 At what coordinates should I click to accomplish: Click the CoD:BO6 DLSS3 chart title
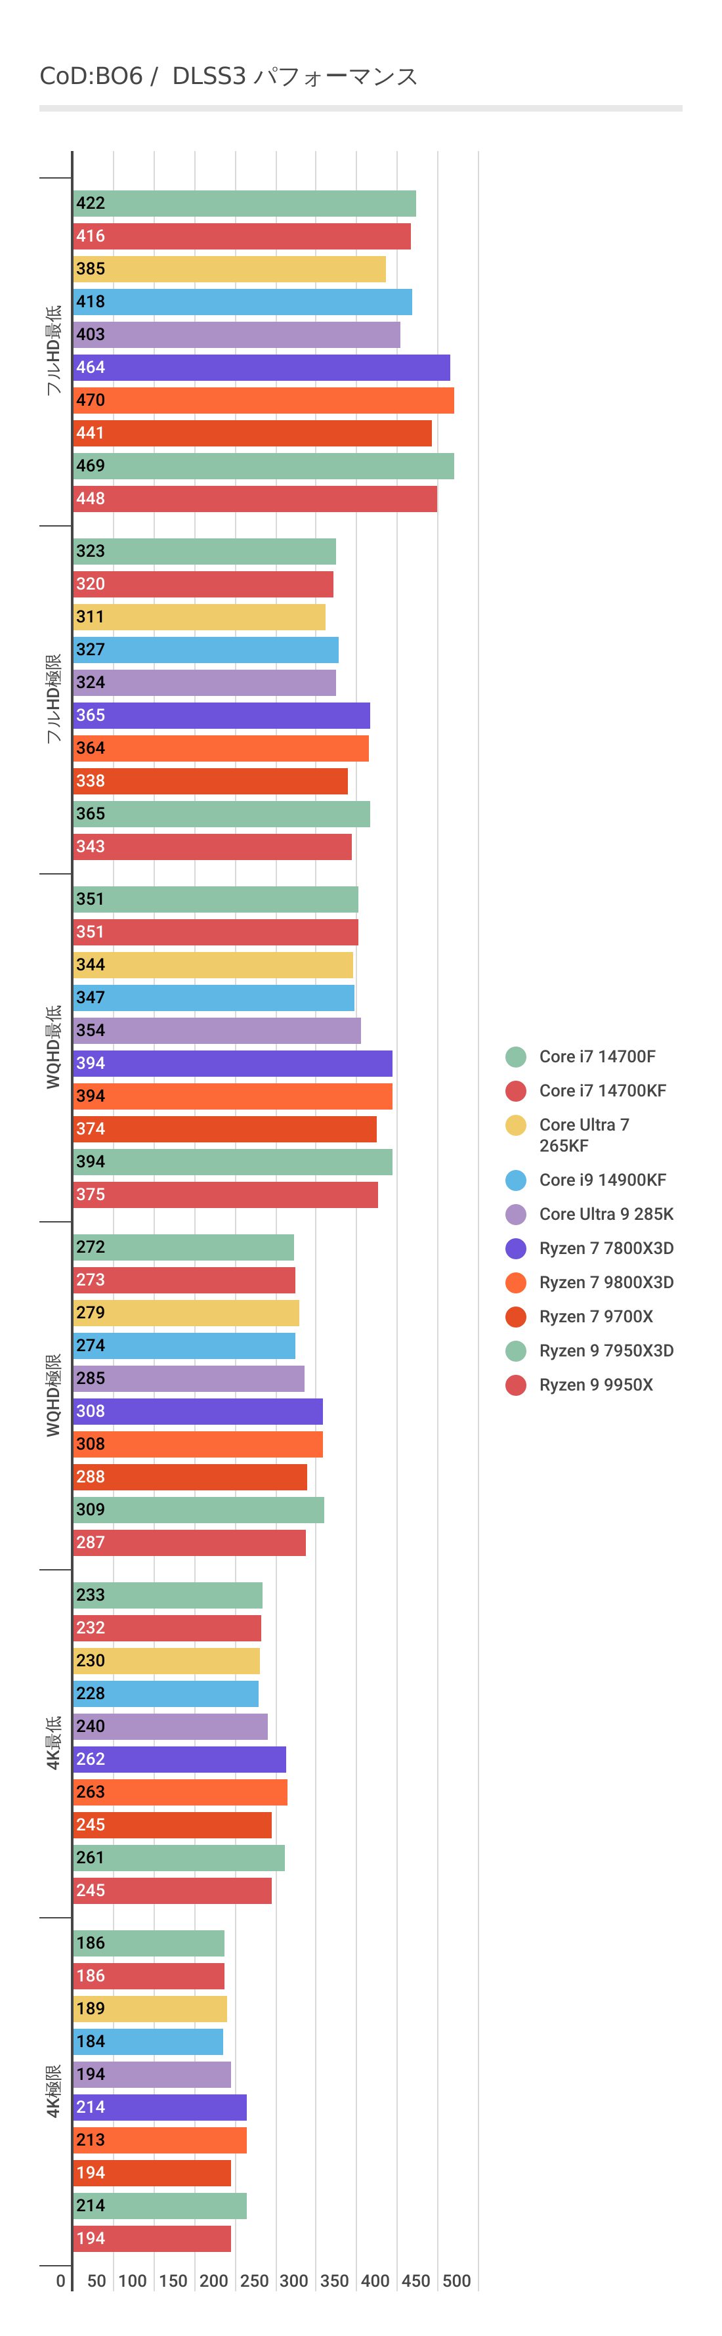coord(228,76)
